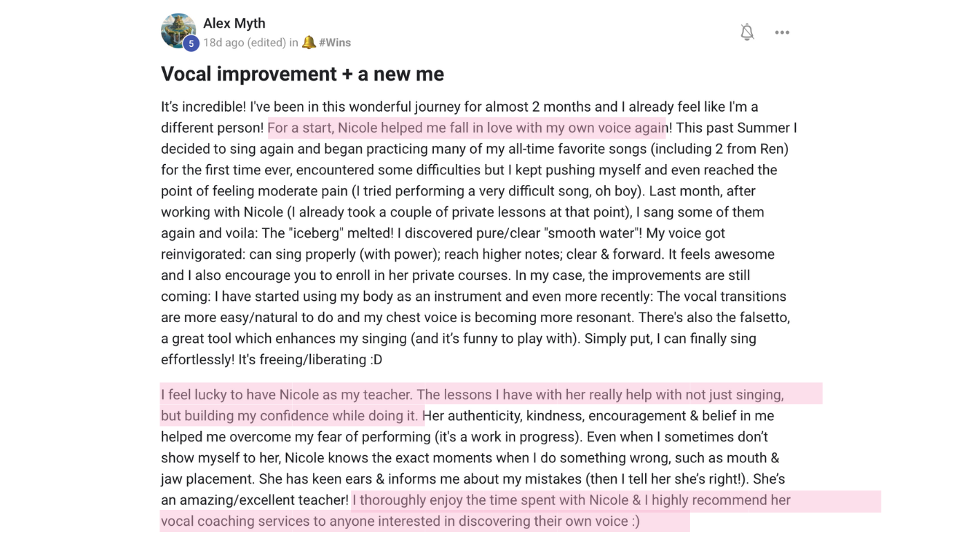The width and height of the screenshot is (967, 545).
Task: Open Alex Myth's profile avatar
Action: coord(178,30)
